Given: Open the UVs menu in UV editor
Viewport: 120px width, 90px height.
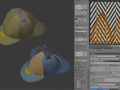Looking at the screenshot, I should coord(106,46).
